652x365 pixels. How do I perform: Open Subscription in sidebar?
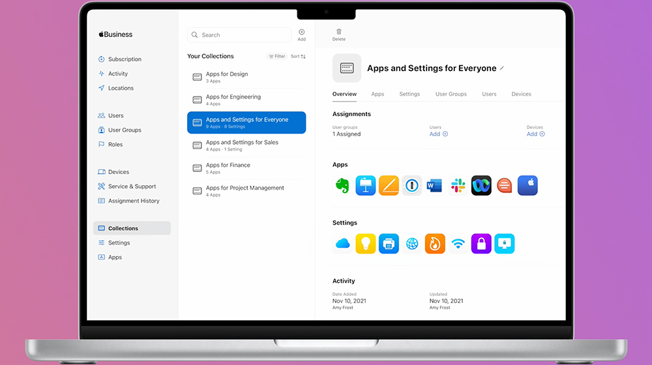coord(120,59)
